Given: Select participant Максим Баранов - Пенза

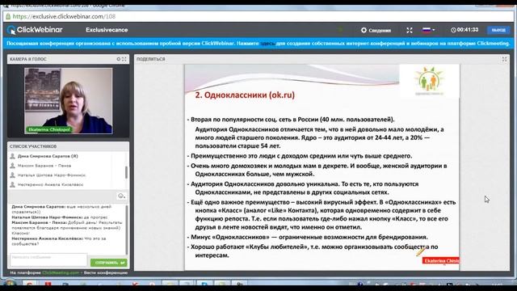Looking at the screenshot, I should click(44, 166).
